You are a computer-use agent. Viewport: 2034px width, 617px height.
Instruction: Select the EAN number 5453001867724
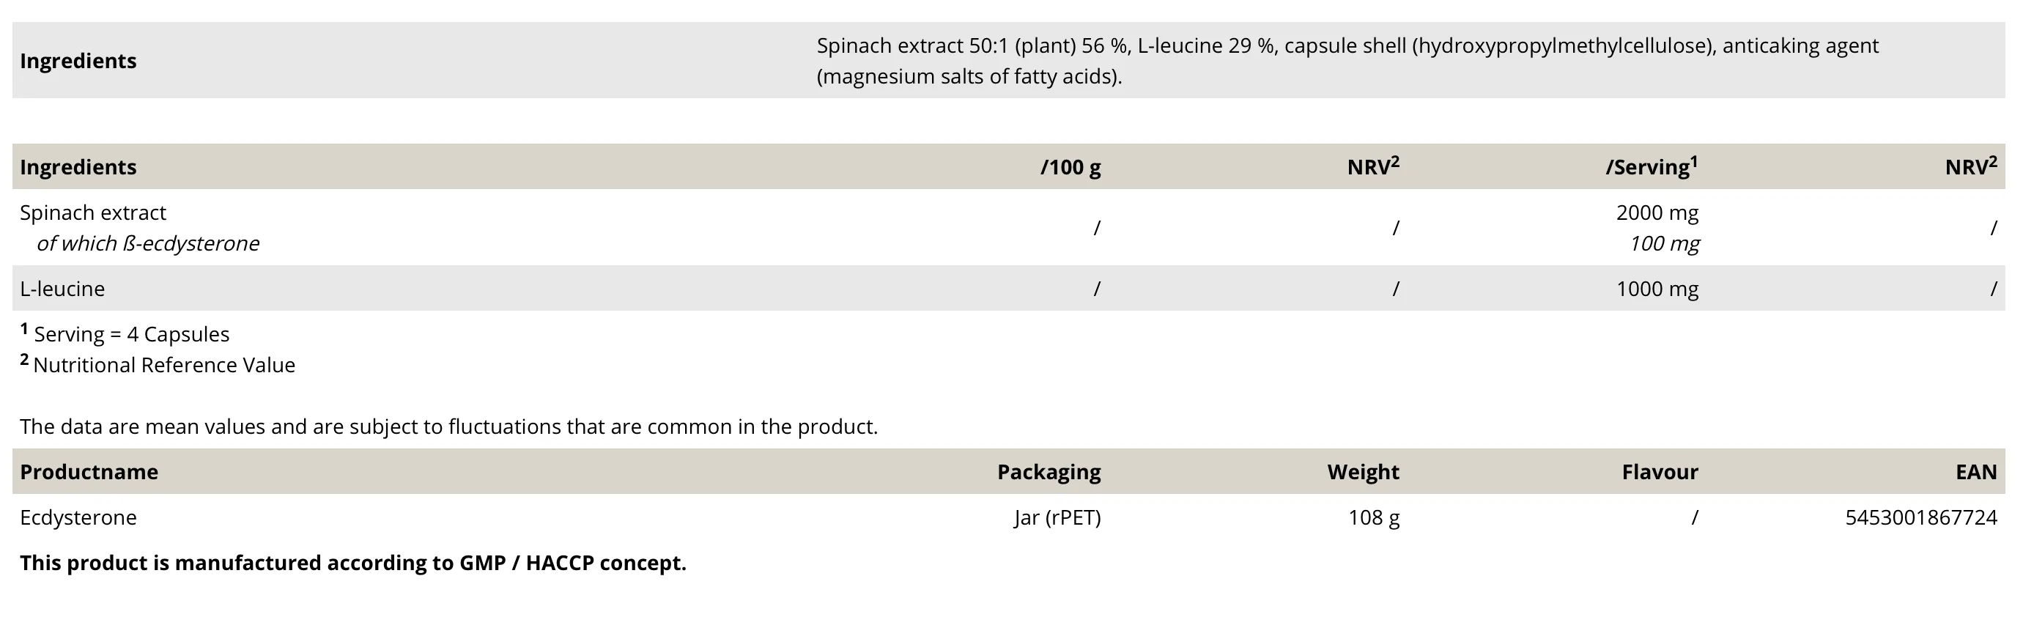pyautogui.click(x=1920, y=517)
